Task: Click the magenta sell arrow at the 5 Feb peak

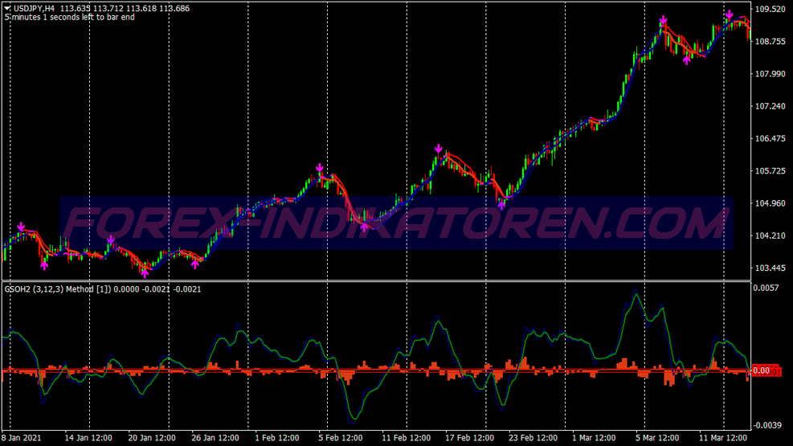Action: tap(319, 169)
